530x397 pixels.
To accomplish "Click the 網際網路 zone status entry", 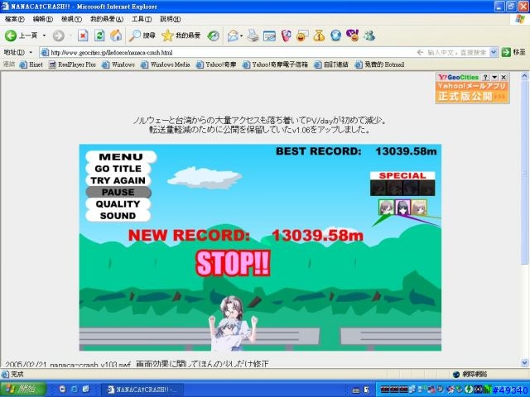I will click(x=470, y=374).
